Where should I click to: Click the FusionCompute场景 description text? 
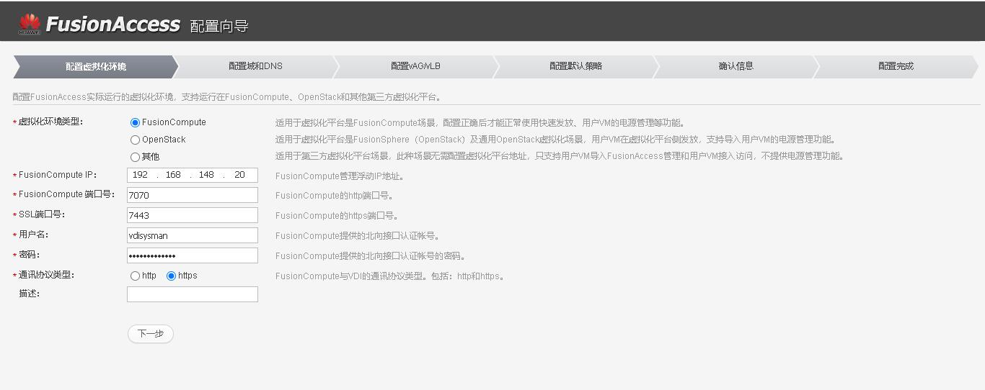click(480, 123)
